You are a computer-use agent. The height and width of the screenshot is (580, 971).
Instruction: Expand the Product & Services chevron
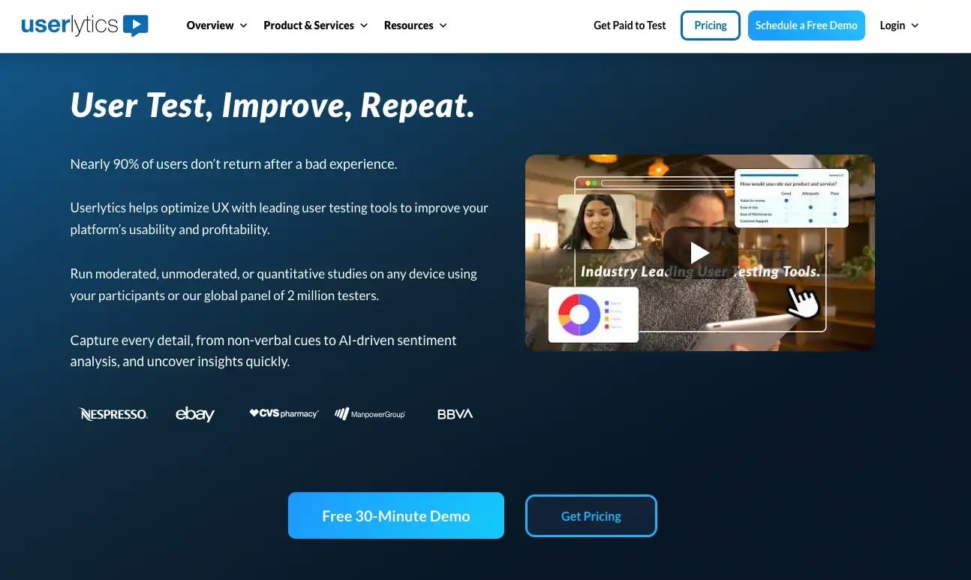(x=364, y=26)
